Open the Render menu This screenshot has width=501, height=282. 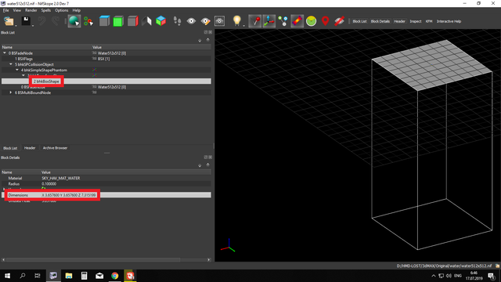(31, 10)
